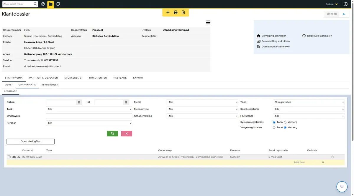Open the yellow folder icon in top bar

[x=50, y=4]
